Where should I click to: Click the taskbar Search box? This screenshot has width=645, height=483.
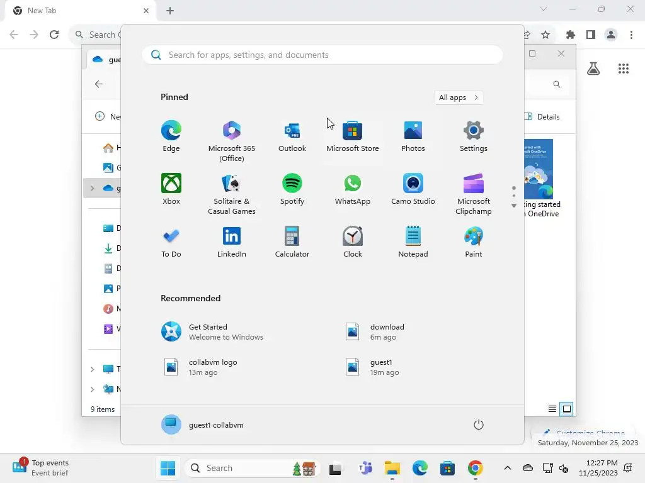(x=253, y=468)
